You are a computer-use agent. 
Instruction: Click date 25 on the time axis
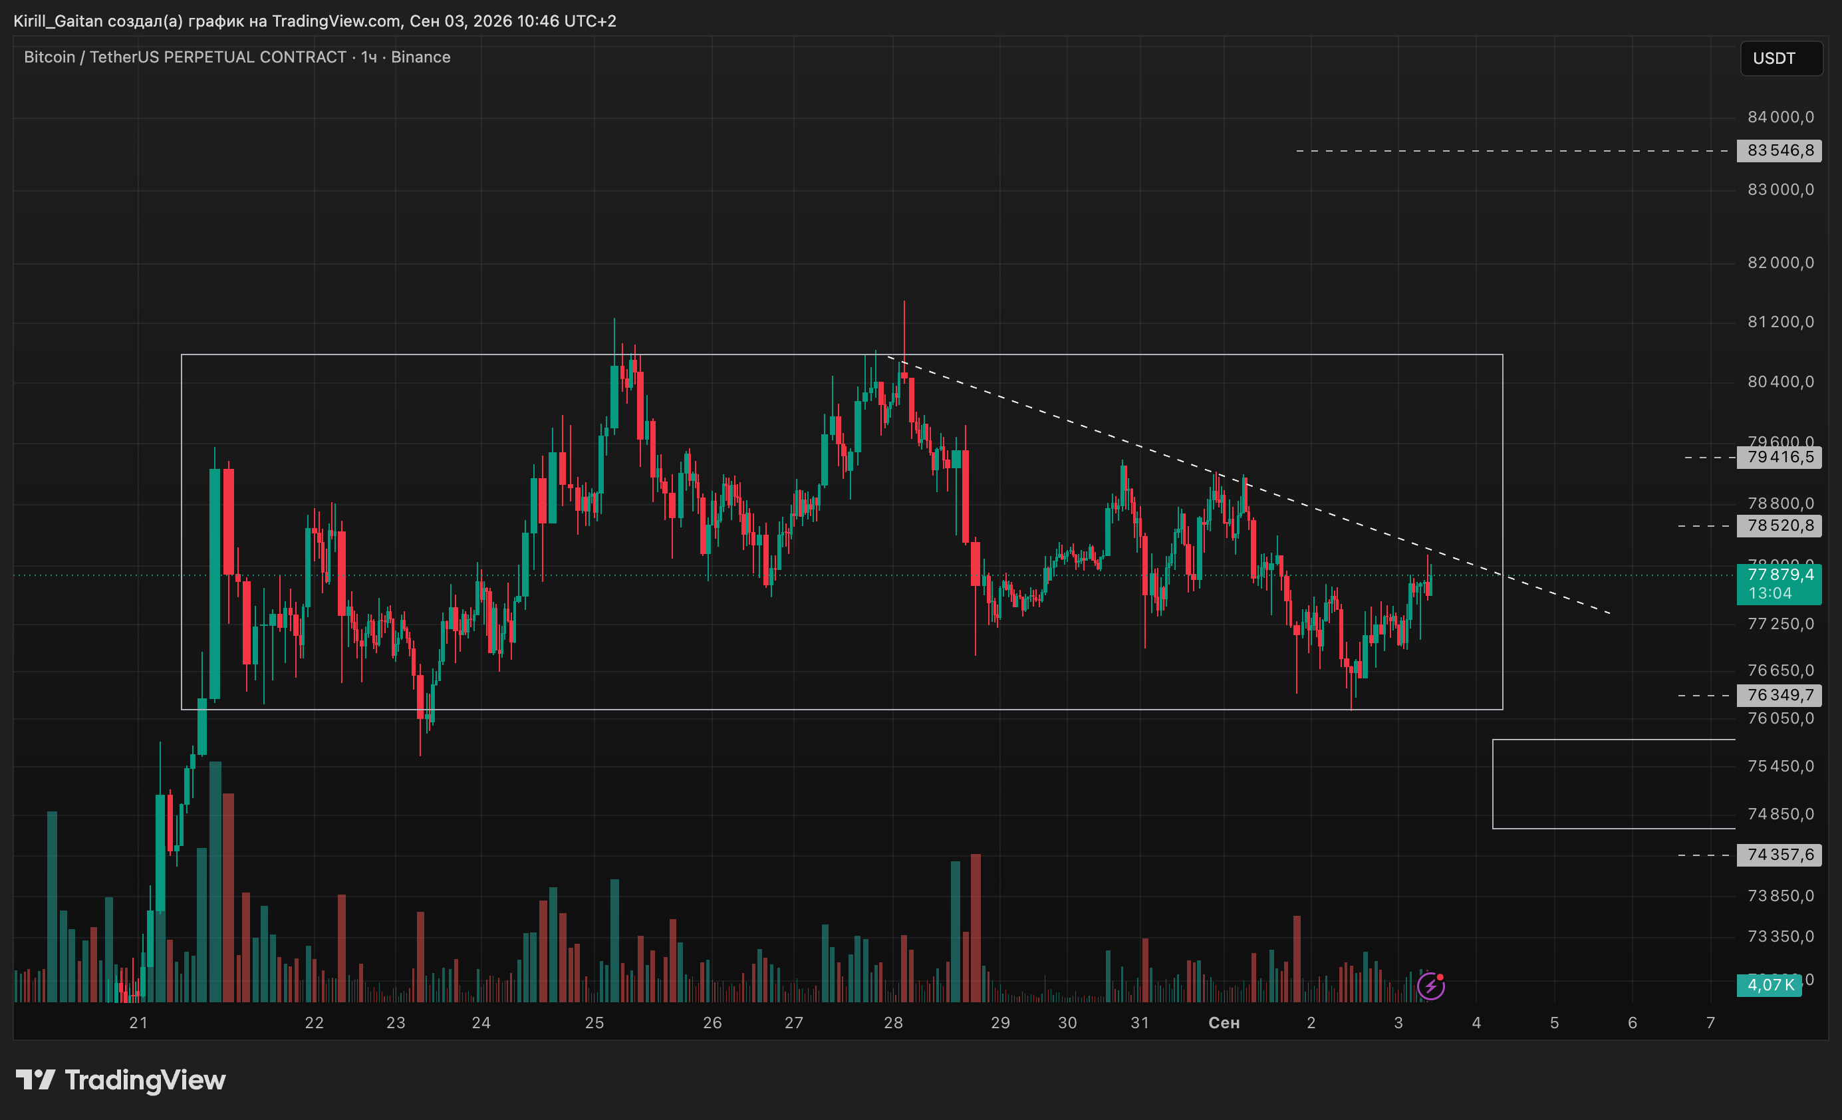click(x=594, y=1023)
